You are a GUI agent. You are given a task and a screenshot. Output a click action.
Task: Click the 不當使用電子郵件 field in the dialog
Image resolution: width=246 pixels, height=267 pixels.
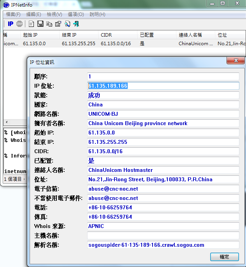pos(163,198)
